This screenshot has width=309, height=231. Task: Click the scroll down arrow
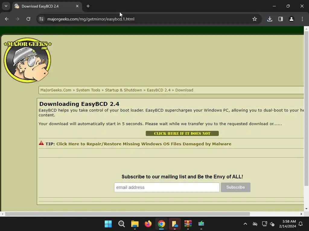tap(306, 209)
